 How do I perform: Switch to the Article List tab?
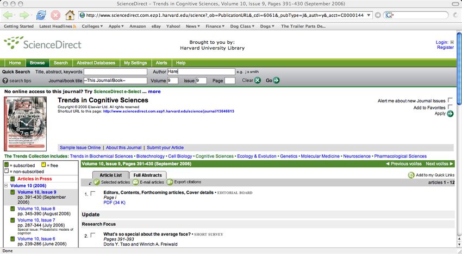pyautogui.click(x=111, y=175)
